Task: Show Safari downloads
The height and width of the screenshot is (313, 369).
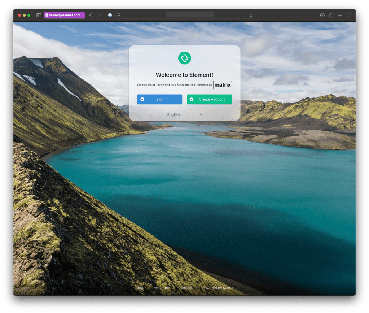Action: [x=322, y=15]
